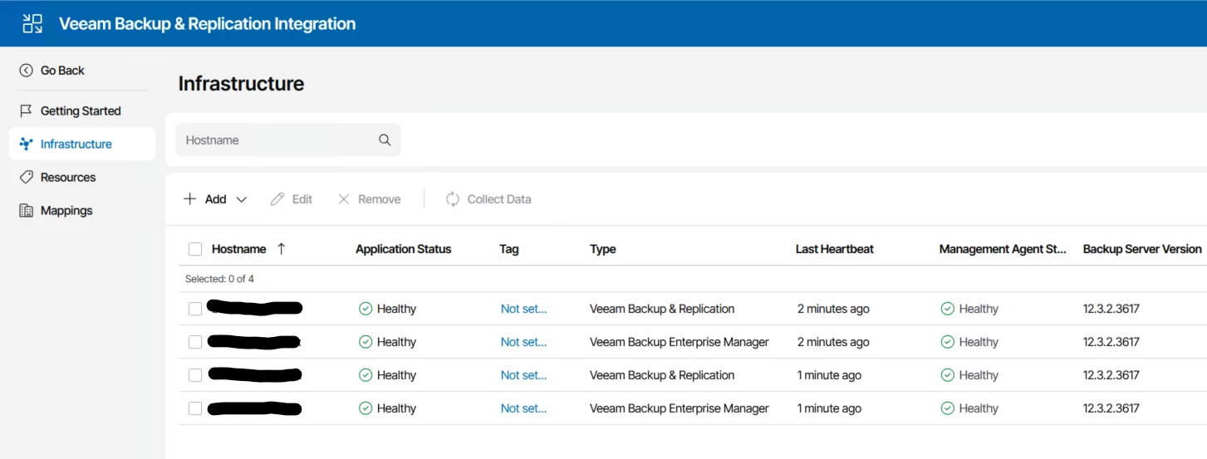Check the first host row checkbox
1207x459 pixels.
195,309
